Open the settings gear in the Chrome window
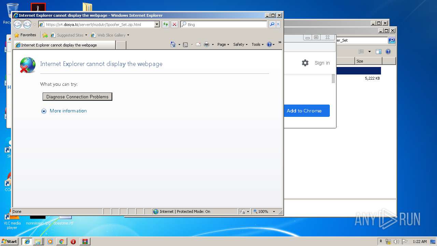 coord(305,63)
